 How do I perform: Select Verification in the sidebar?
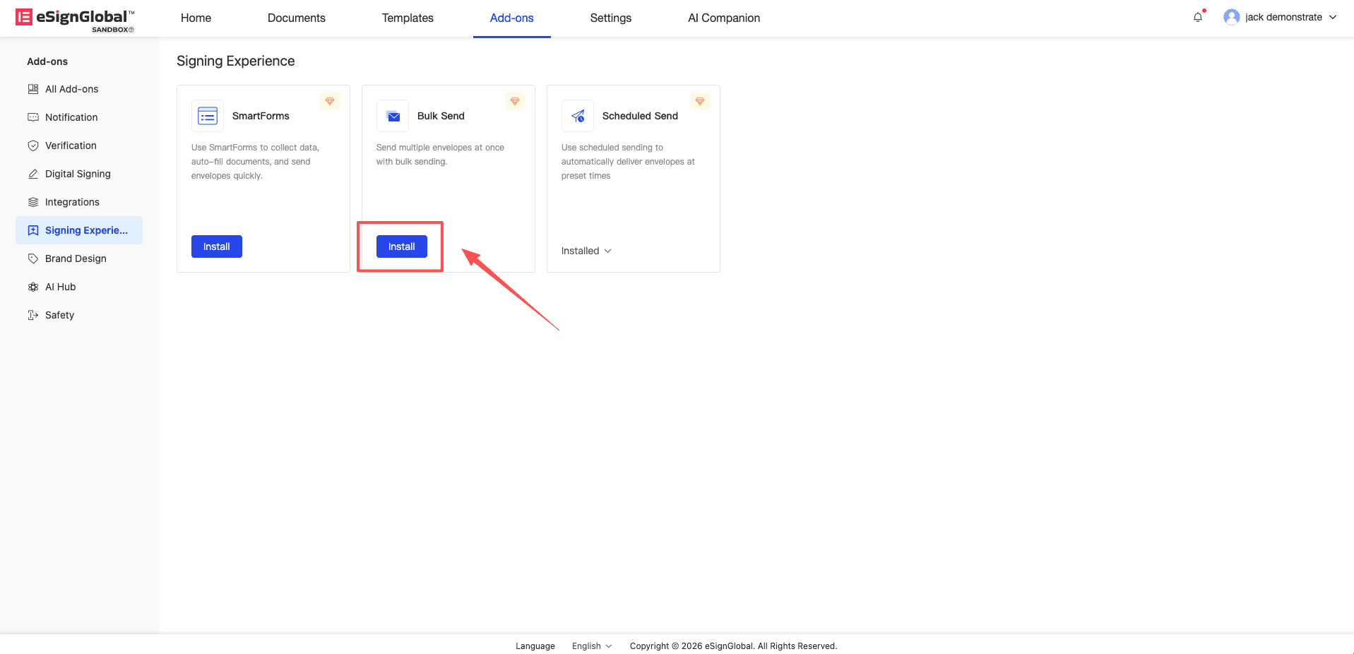point(71,145)
